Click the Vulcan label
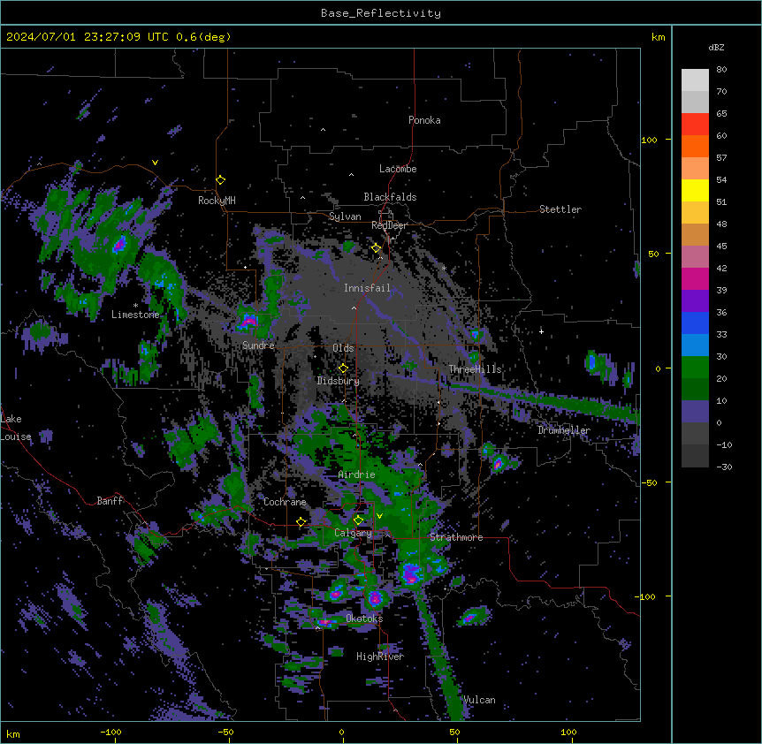 479,700
